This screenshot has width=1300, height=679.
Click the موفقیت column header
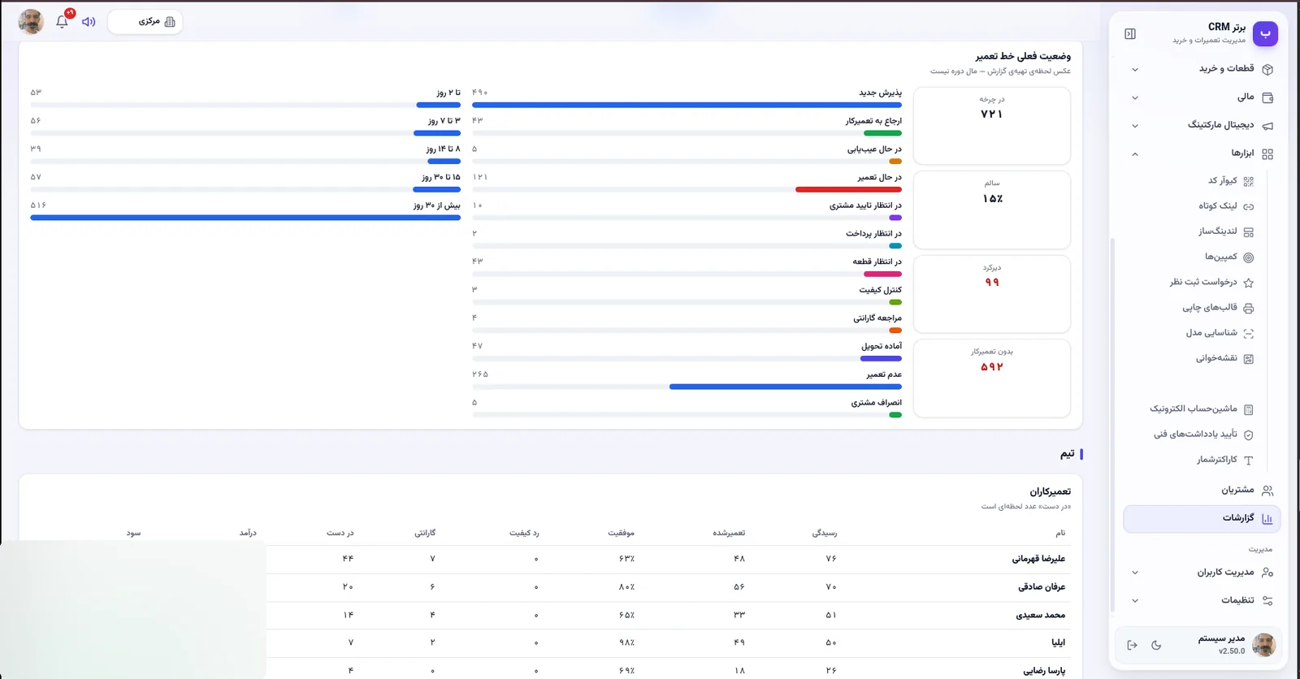click(622, 533)
